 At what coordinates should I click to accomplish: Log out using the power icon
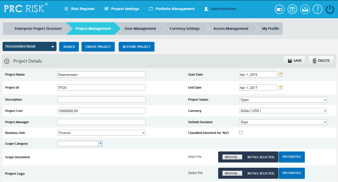pyautogui.click(x=330, y=9)
